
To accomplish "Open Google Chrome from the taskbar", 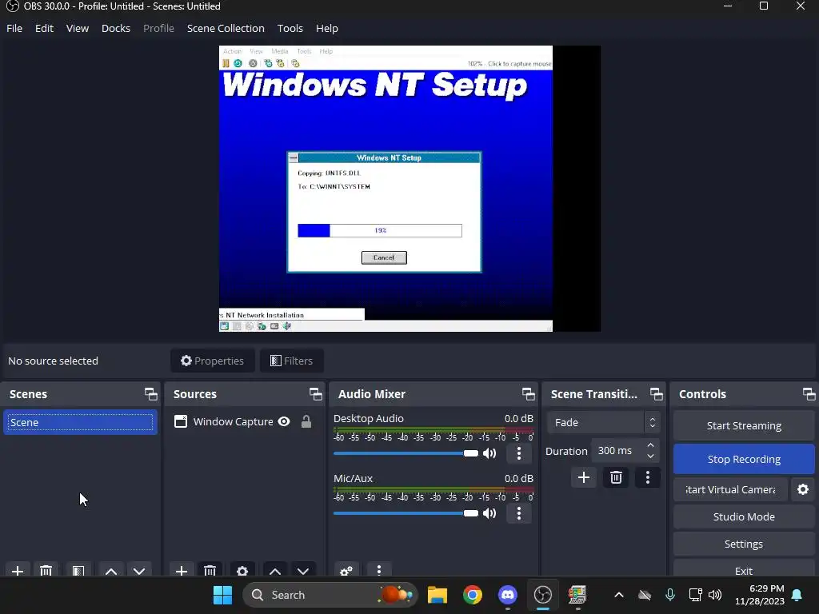I will point(472,595).
